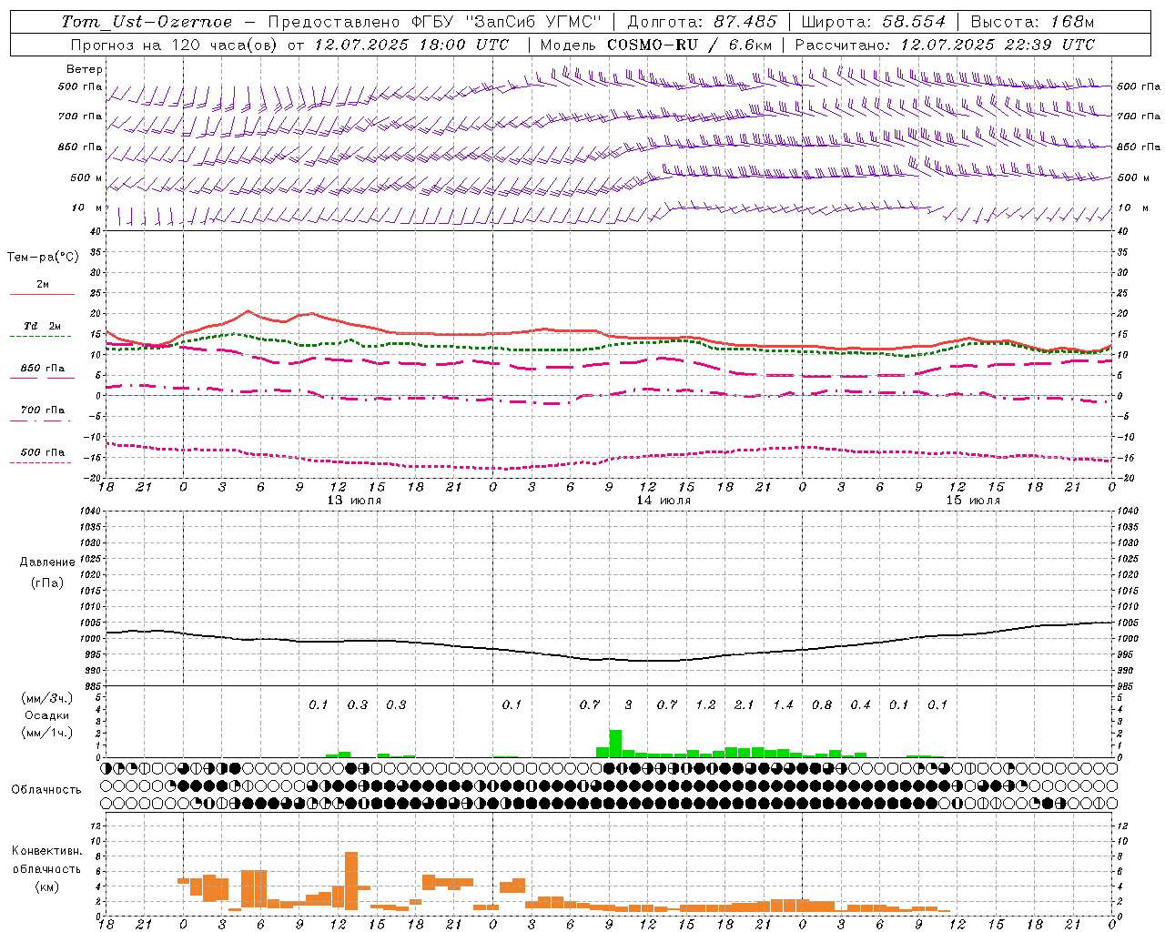1165x932 pixels.
Task: Click the elevation text Высота: 168м
Action: click(1032, 22)
